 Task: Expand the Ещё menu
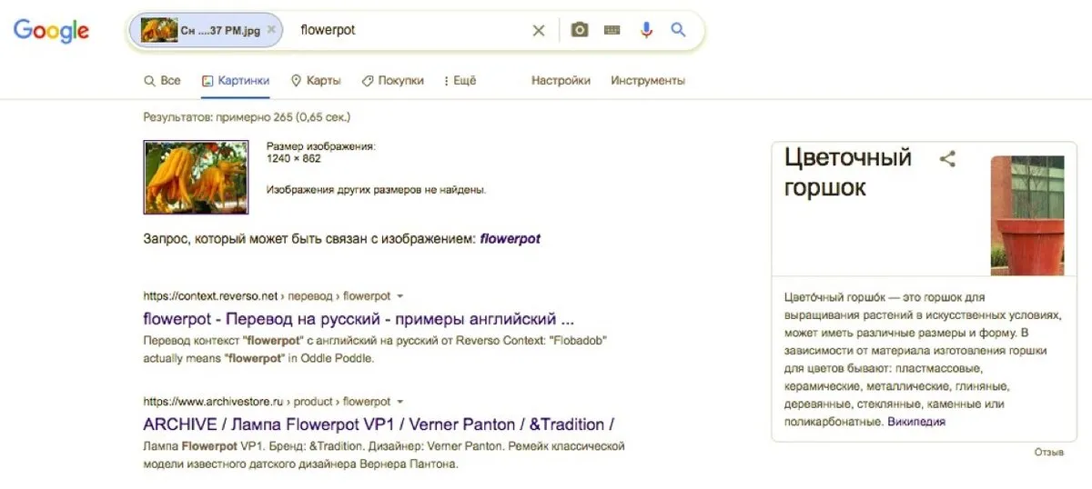pyautogui.click(x=460, y=80)
